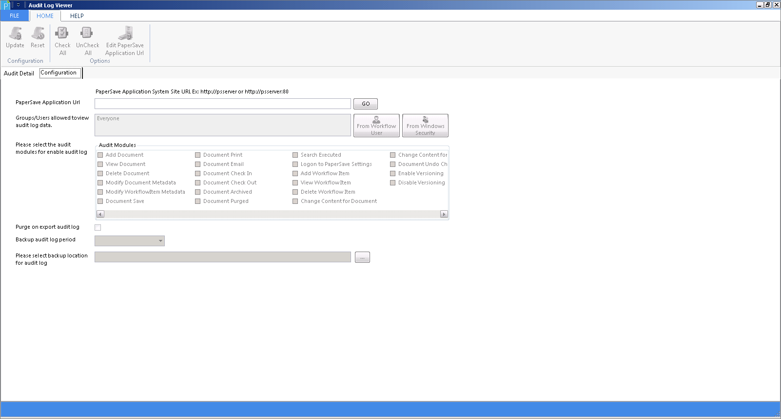Tick the Logon to PaperSave Settings checkbox
Image resolution: width=781 pixels, height=419 pixels.
pos(295,164)
